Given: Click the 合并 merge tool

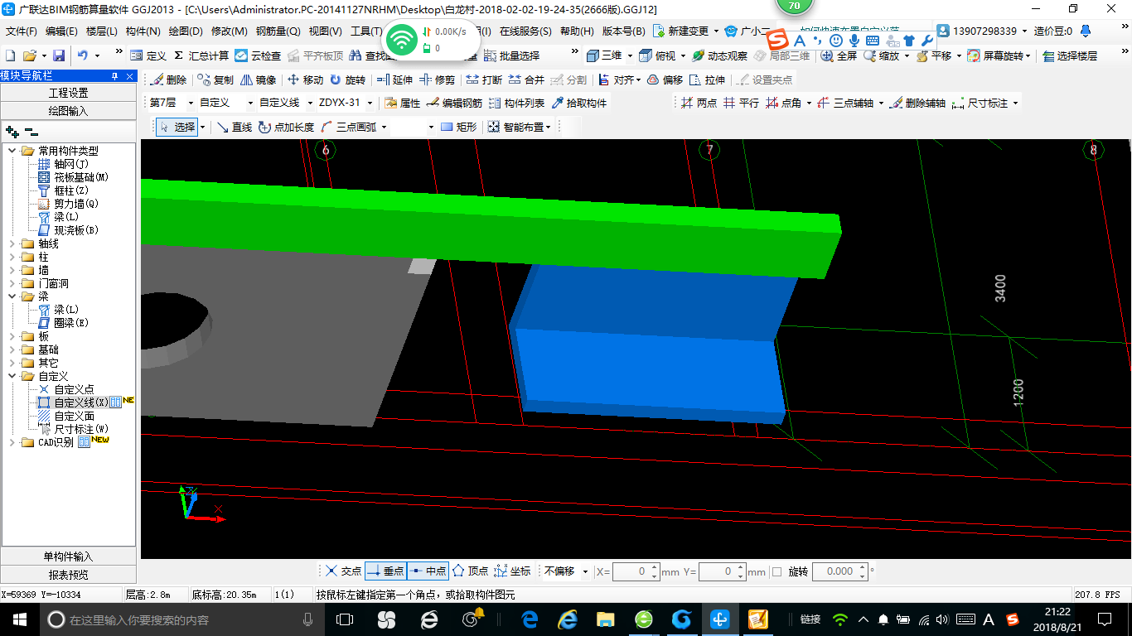Looking at the screenshot, I should coord(526,79).
